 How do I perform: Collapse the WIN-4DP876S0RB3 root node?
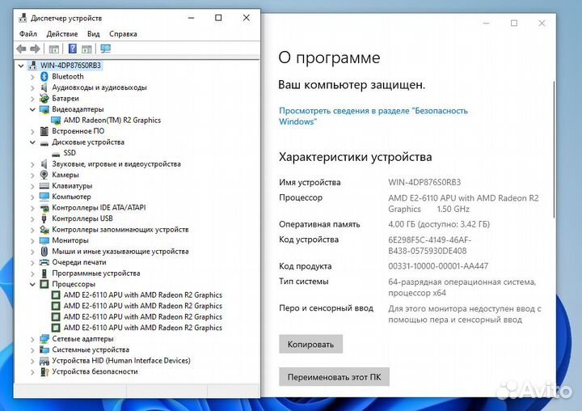tap(21, 66)
